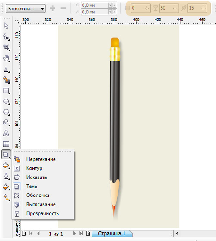Decrease the x offset value
This screenshot has height=241, width=216.
110,5
